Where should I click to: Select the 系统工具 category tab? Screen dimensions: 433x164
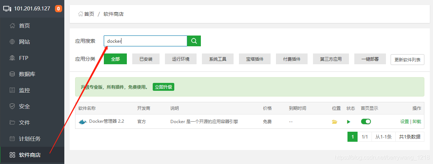[x=218, y=59]
